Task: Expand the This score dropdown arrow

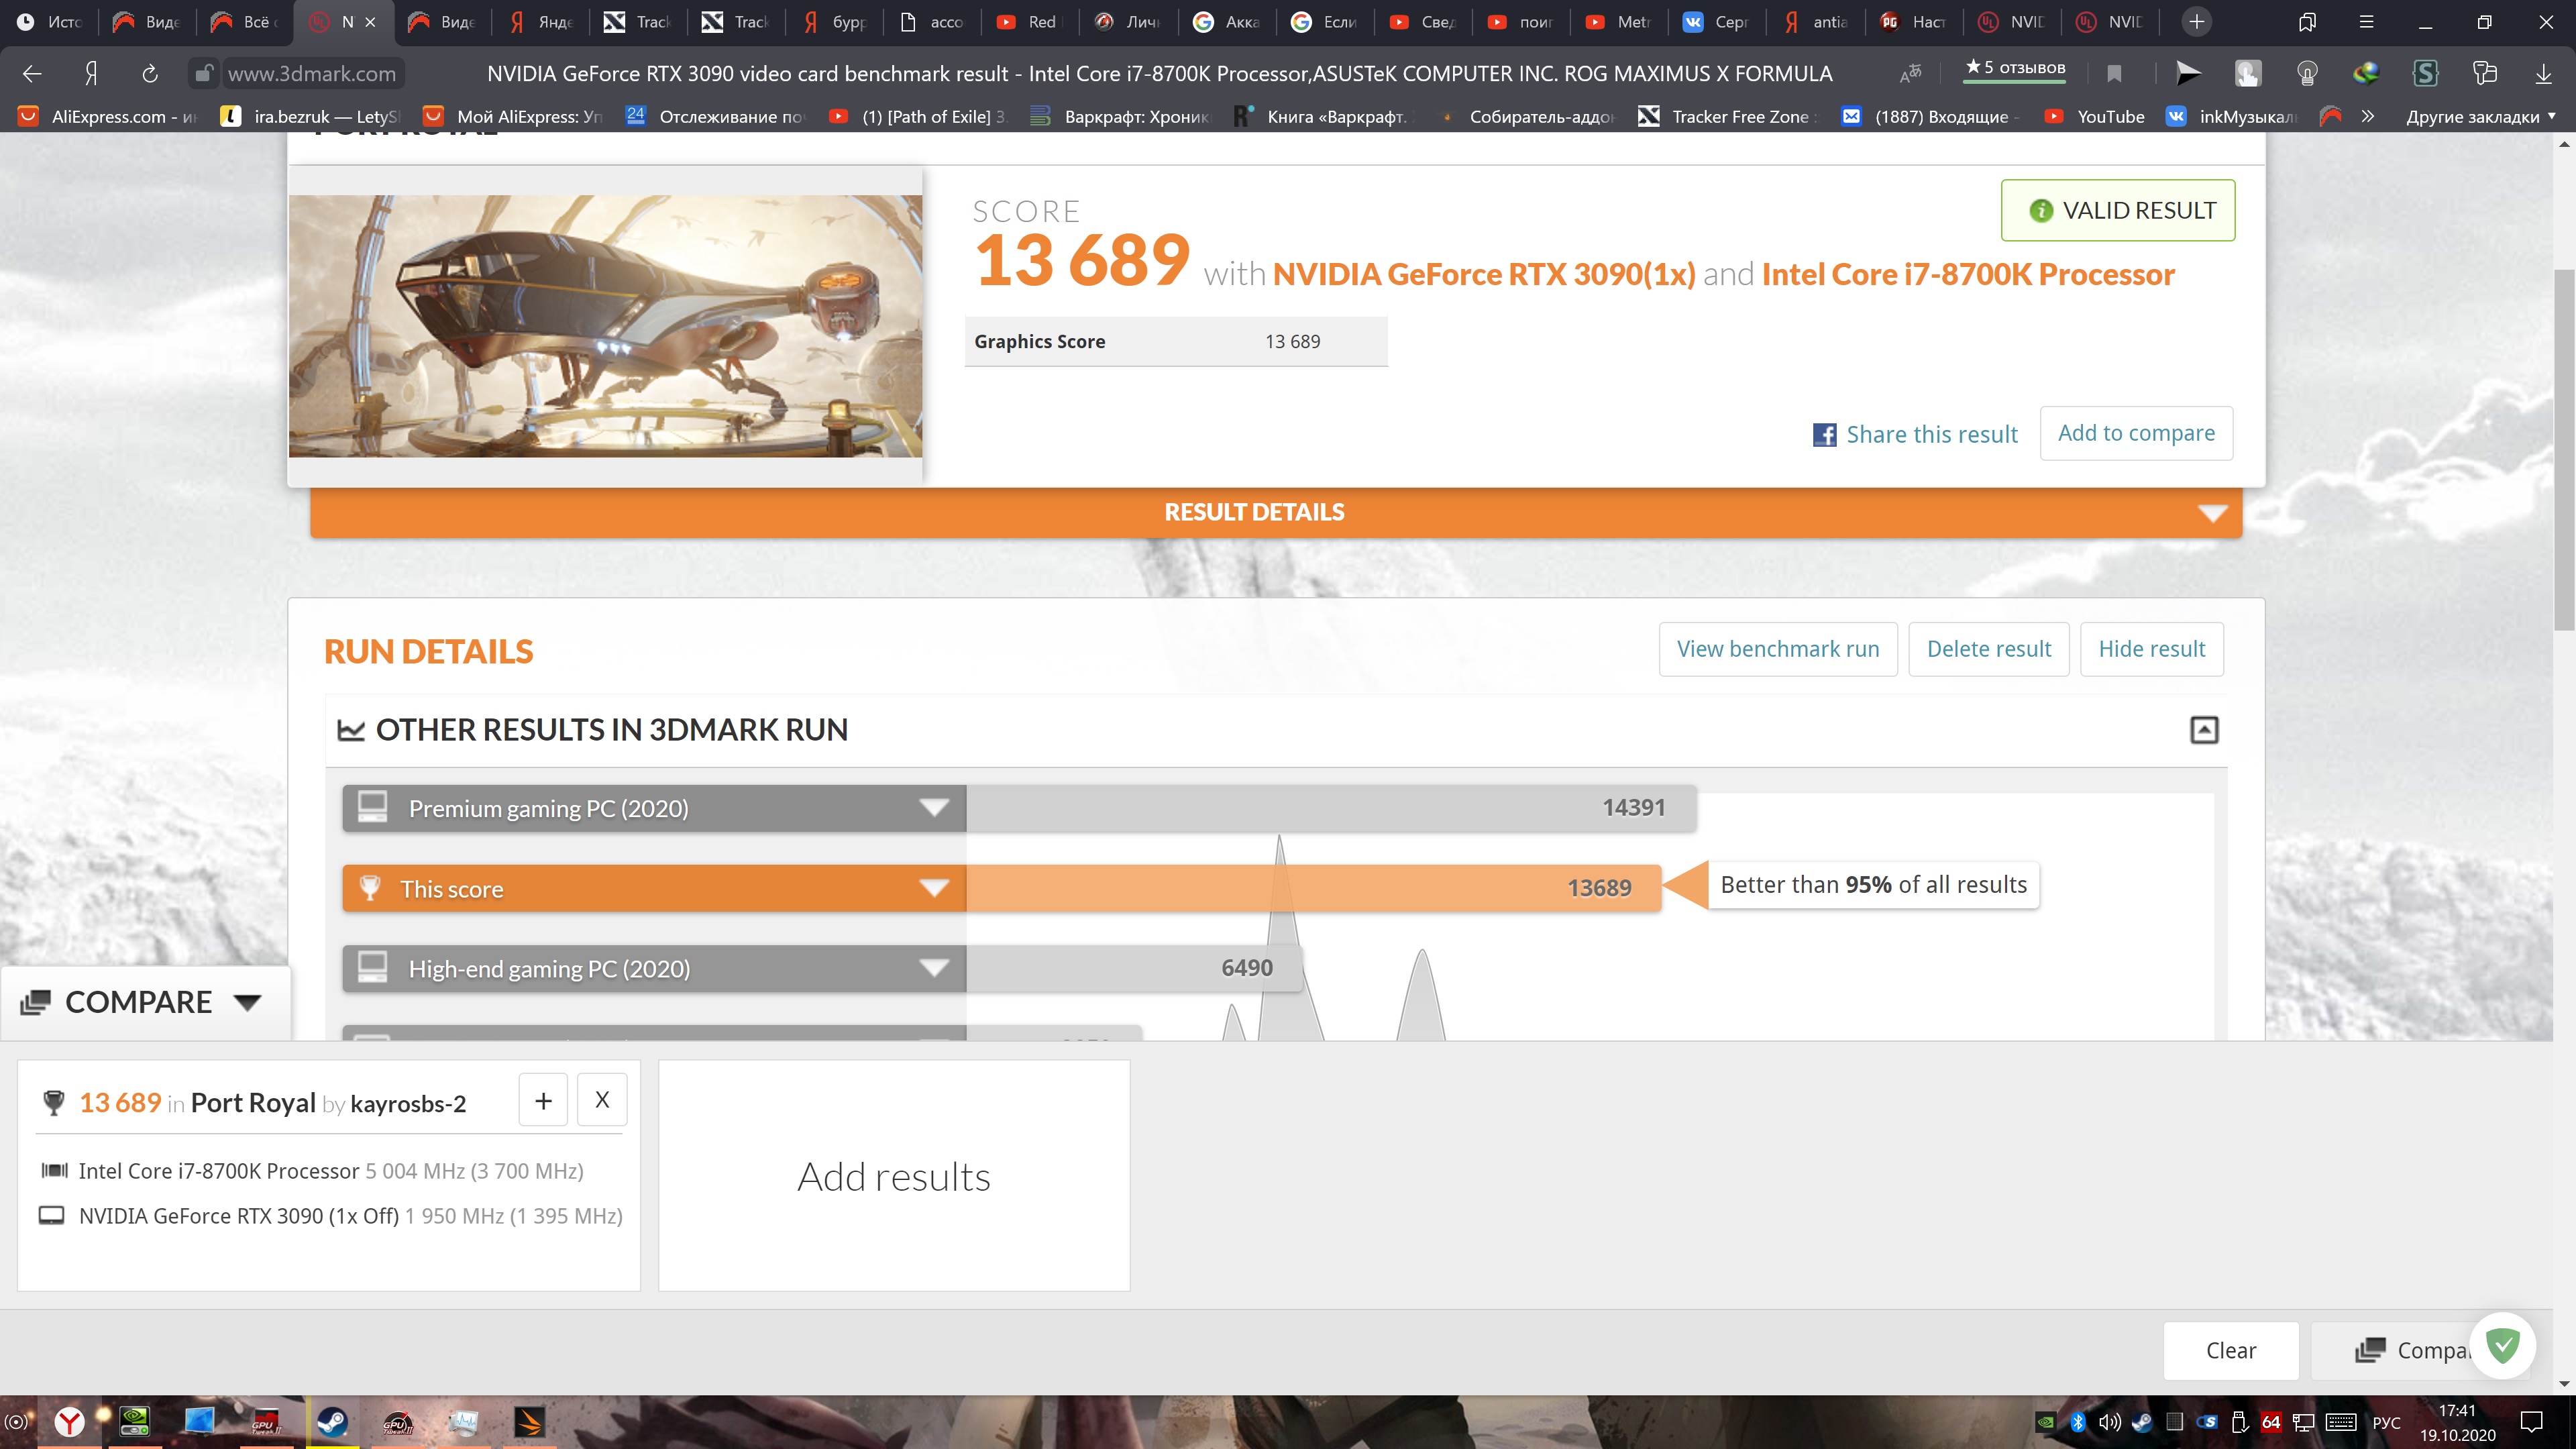Action: (934, 889)
